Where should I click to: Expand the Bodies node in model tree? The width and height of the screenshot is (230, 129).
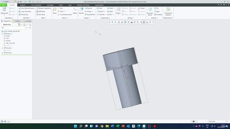coord(3,34)
